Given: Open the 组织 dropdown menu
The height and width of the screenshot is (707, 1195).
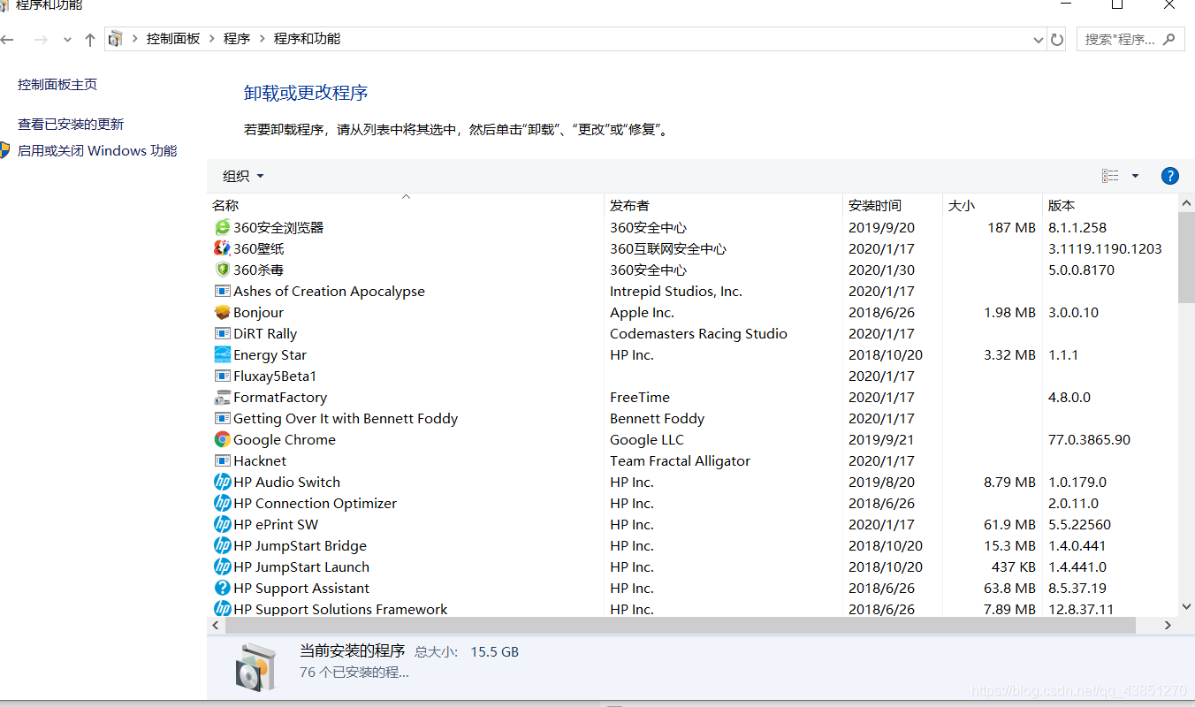Looking at the screenshot, I should (243, 176).
